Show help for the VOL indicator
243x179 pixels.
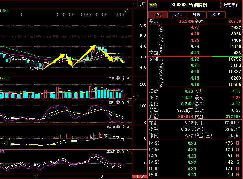pos(123,78)
